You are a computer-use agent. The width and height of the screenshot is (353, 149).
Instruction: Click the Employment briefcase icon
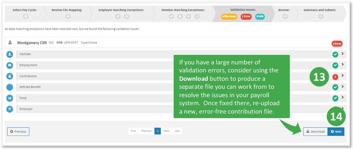[x=10, y=66]
